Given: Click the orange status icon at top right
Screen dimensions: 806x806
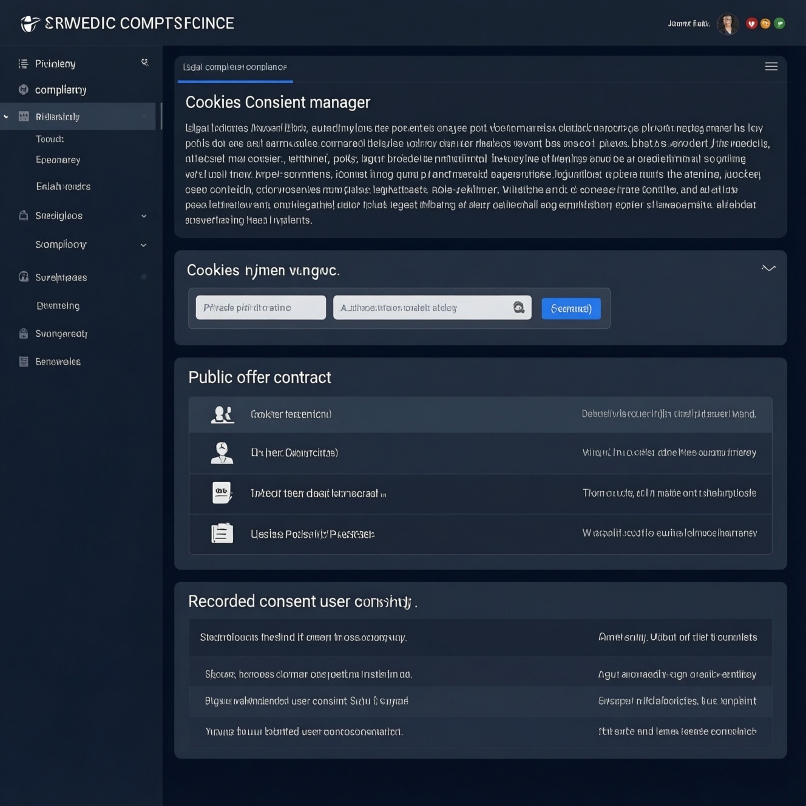Looking at the screenshot, I should (765, 24).
